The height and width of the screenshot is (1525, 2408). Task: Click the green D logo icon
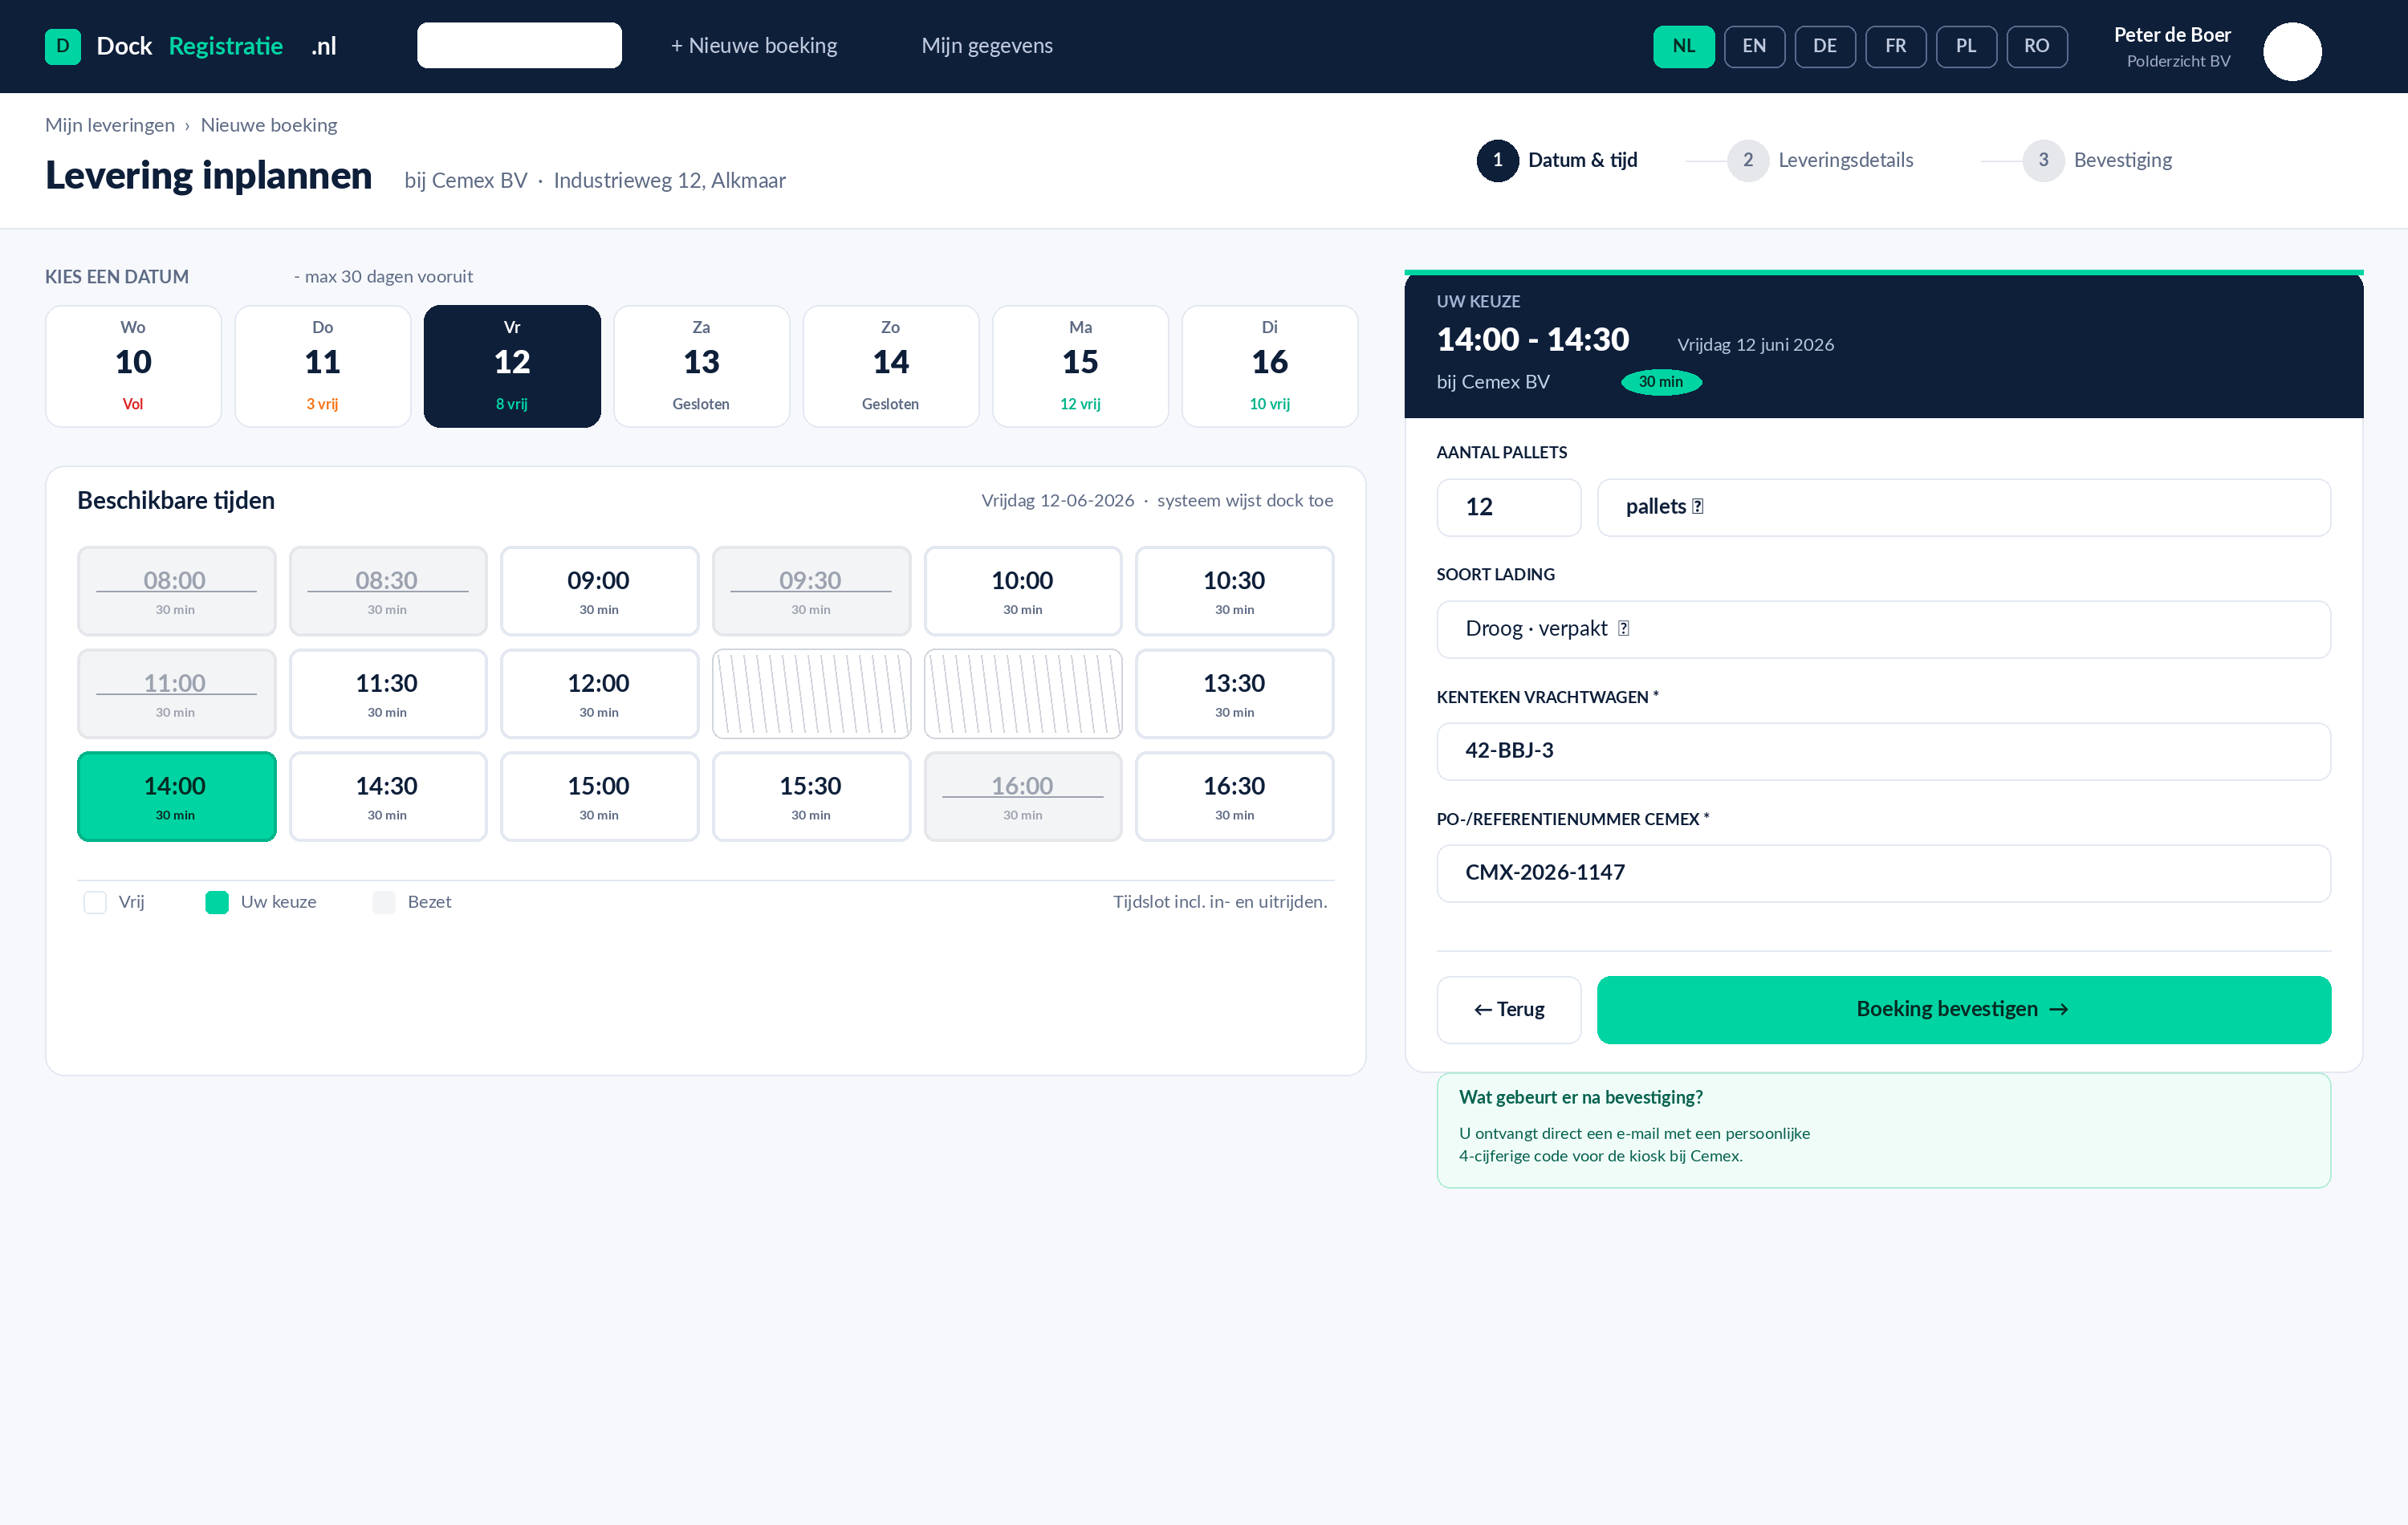pos(63,46)
